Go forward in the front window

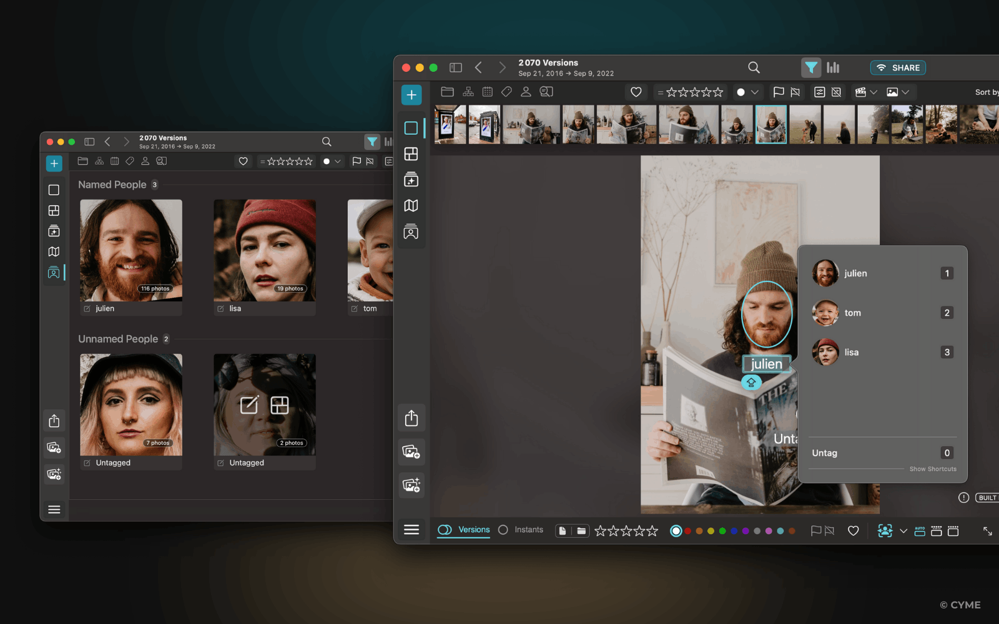point(502,67)
